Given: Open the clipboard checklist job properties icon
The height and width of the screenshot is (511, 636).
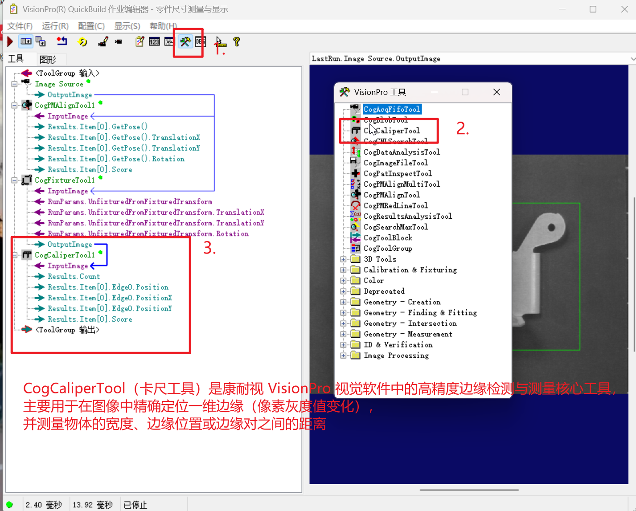Looking at the screenshot, I should 140,42.
